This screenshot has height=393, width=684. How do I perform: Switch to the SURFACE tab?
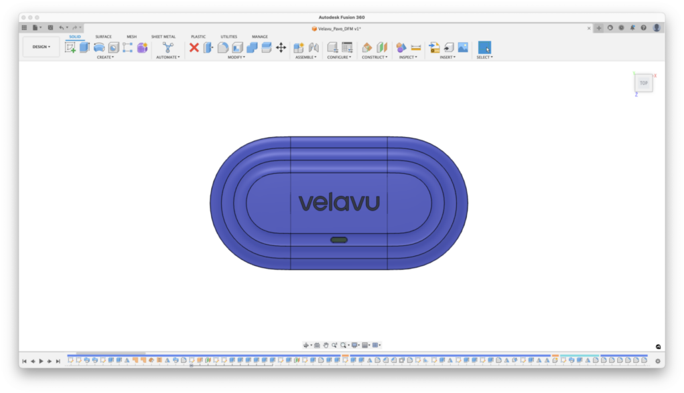(104, 37)
